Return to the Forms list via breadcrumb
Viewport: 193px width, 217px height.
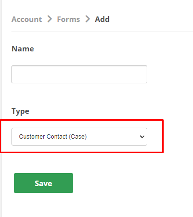68,19
